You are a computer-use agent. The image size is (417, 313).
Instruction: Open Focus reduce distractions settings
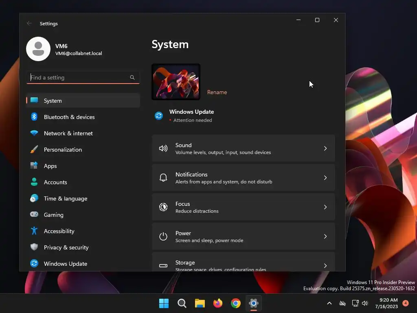244,207
